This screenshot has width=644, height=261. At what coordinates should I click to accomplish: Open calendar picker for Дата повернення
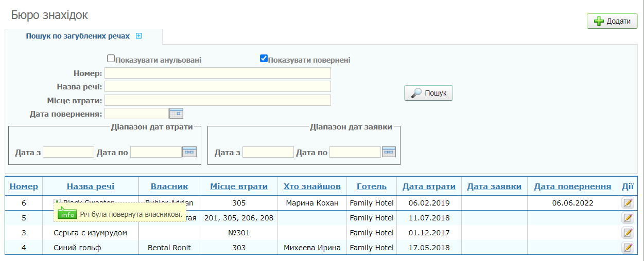(176, 114)
